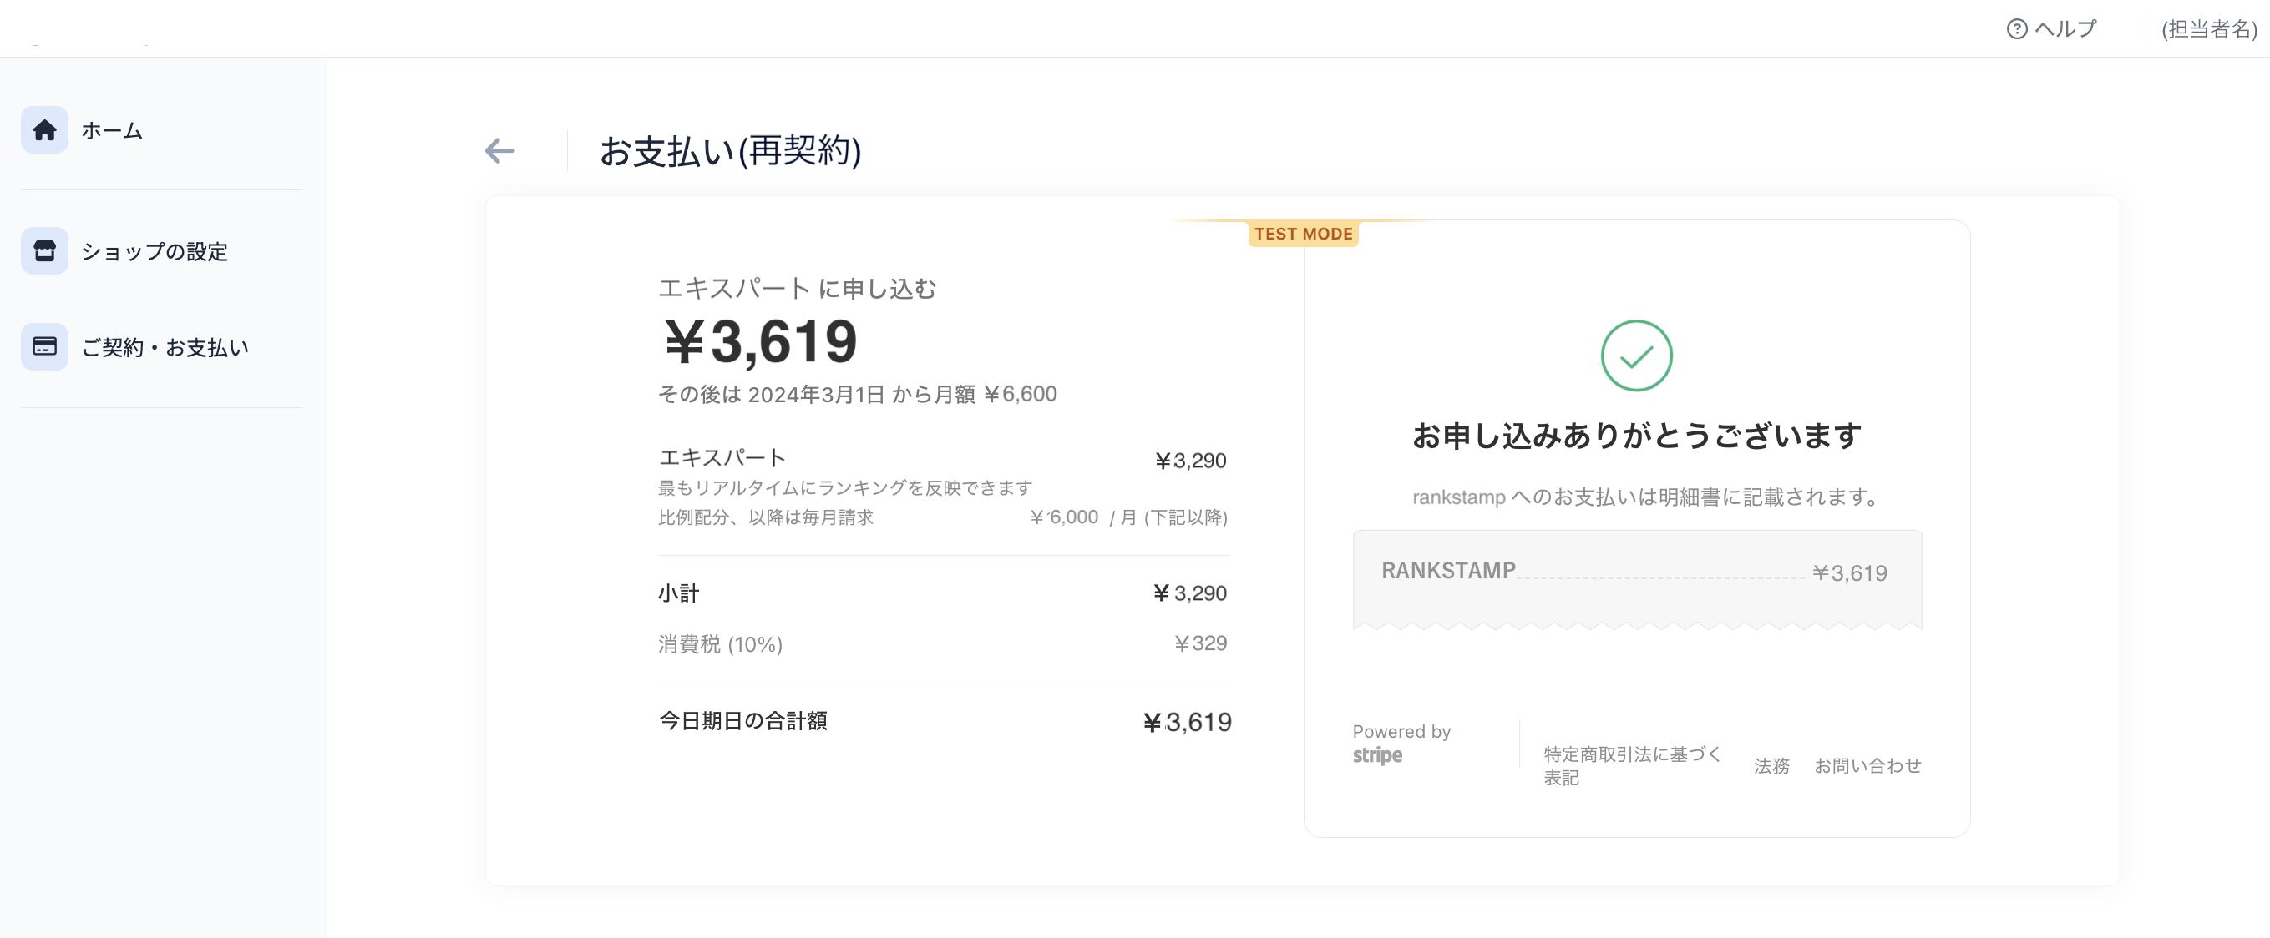Click RANKSTAMP on the receipt
This screenshot has height=938, width=2270.
coord(1448,571)
